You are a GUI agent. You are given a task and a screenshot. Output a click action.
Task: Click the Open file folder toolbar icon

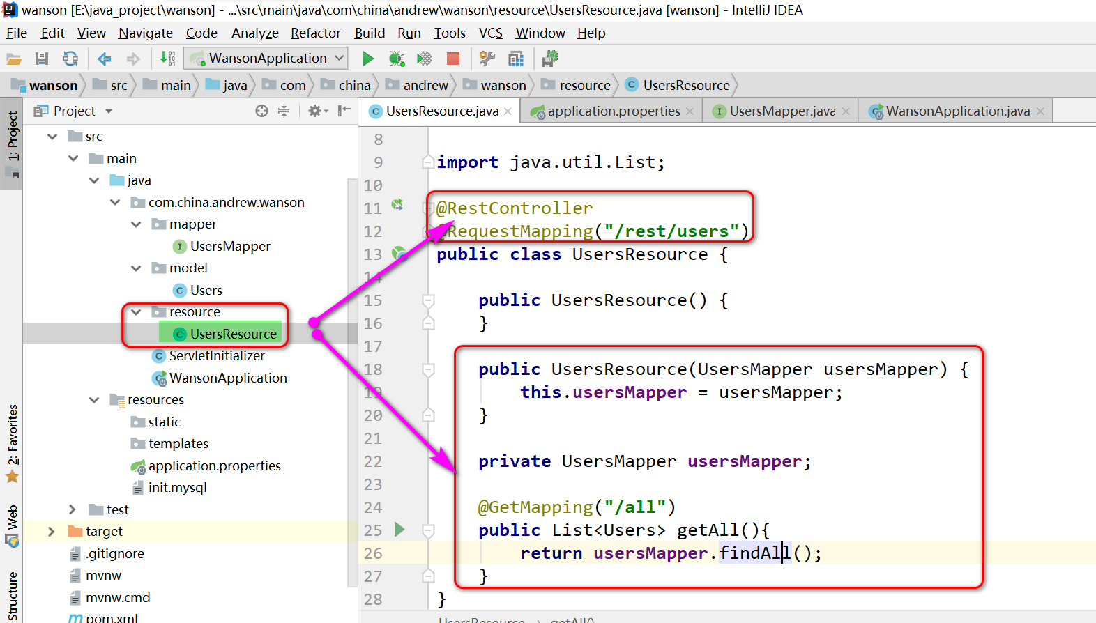coord(14,59)
